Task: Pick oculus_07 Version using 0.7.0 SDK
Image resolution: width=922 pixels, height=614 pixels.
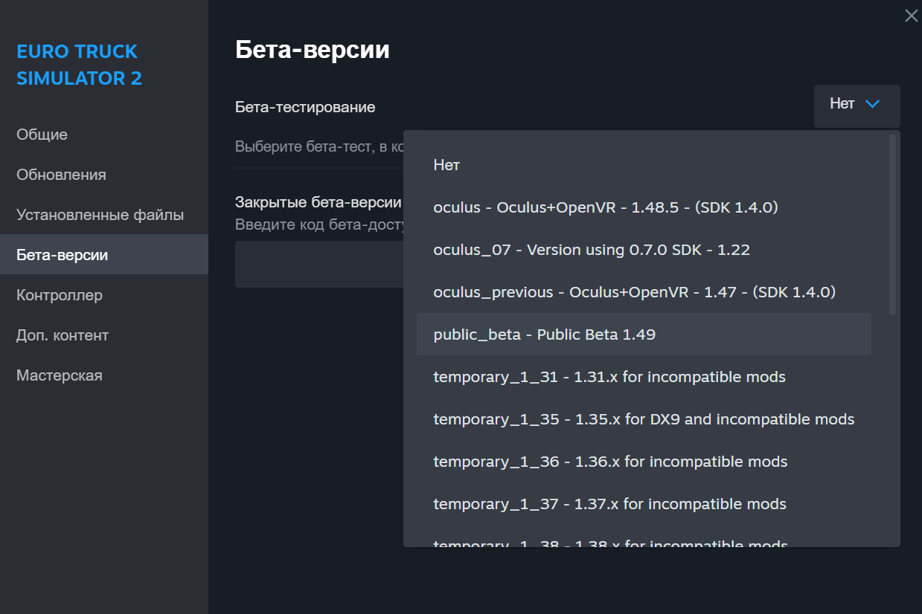Action: click(x=591, y=250)
